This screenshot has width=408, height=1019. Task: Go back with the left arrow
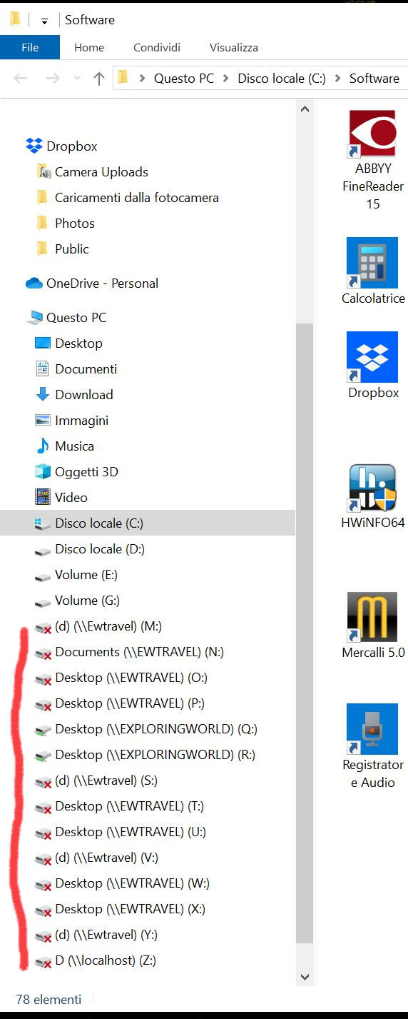tap(21, 79)
